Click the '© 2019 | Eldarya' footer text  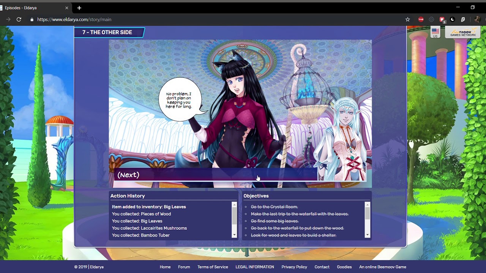click(x=89, y=267)
